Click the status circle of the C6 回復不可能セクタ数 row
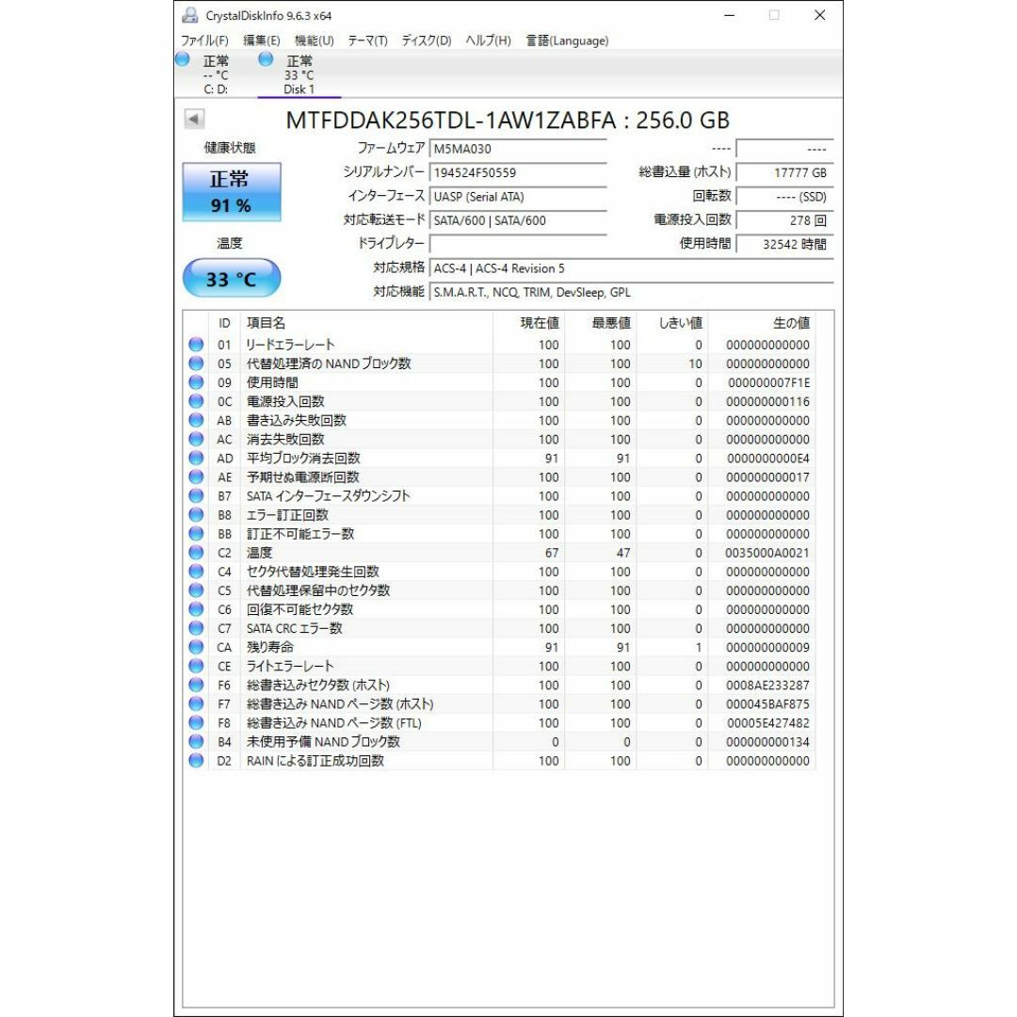1017x1017 pixels. point(196,609)
